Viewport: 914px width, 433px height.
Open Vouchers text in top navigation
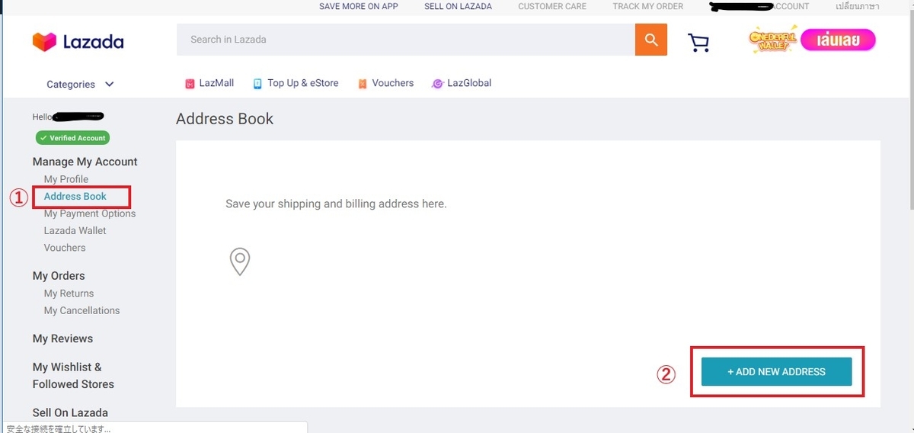pyautogui.click(x=393, y=83)
